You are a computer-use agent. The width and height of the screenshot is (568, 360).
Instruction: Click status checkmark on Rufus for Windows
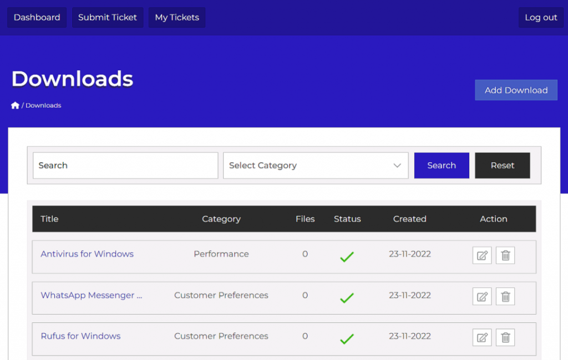[347, 338]
